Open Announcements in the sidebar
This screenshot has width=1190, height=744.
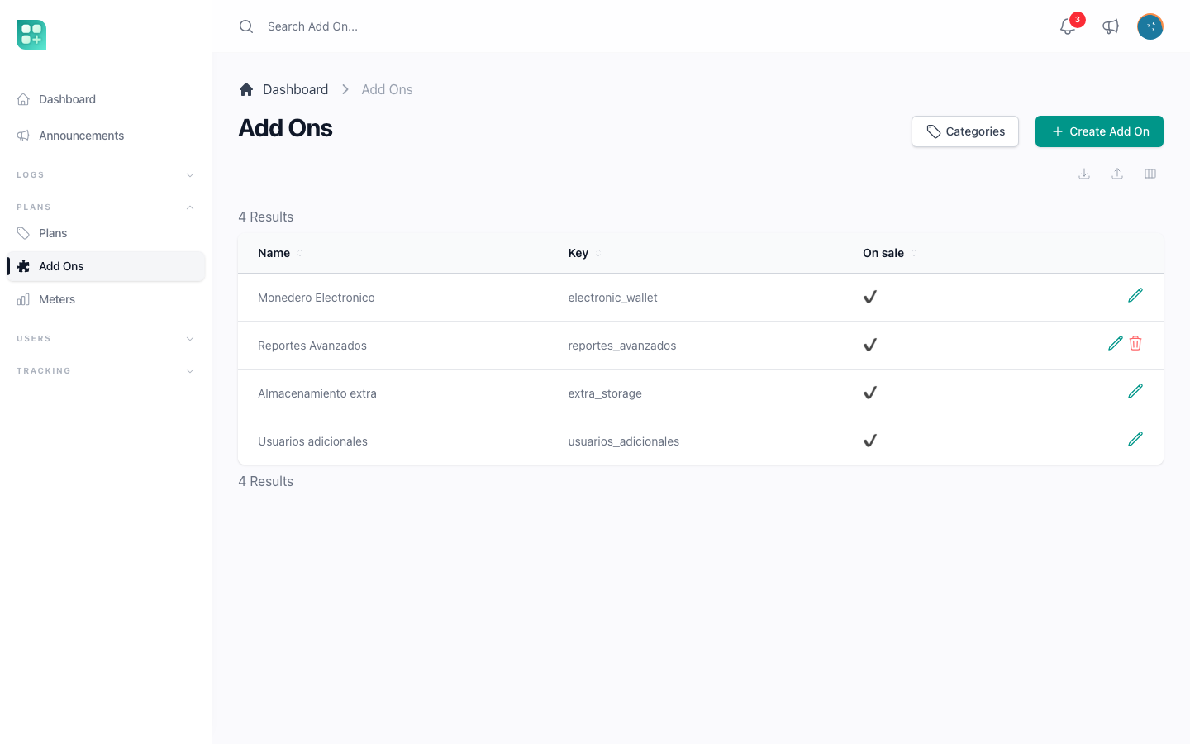(x=106, y=136)
